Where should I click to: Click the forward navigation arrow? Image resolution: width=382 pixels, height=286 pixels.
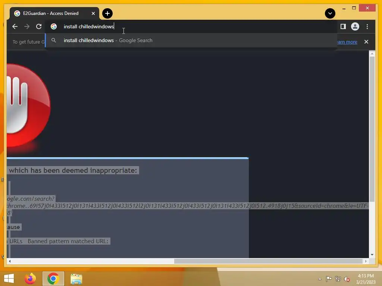click(27, 26)
